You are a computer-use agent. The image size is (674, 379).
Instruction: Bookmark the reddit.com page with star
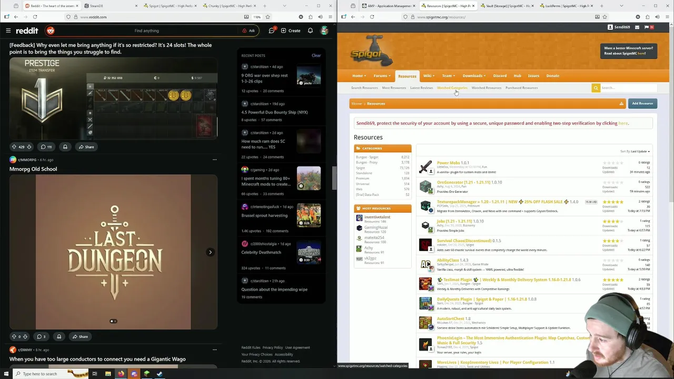point(267,17)
